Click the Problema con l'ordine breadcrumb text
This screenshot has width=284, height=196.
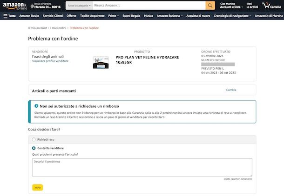point(84,28)
